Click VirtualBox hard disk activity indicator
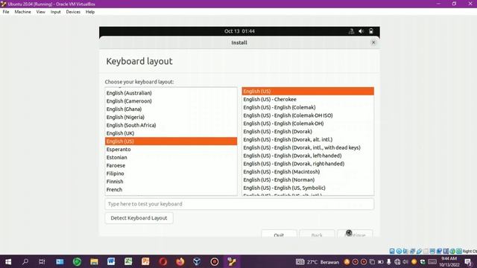The image size is (477, 268). [392, 251]
